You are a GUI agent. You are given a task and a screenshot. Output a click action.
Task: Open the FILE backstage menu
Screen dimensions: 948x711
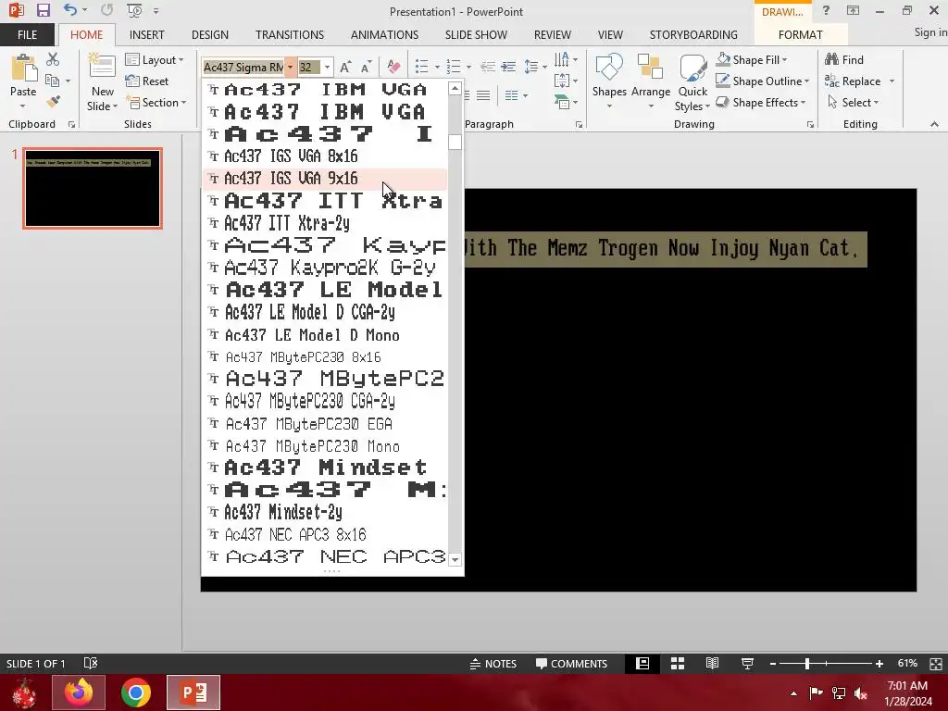coord(27,34)
